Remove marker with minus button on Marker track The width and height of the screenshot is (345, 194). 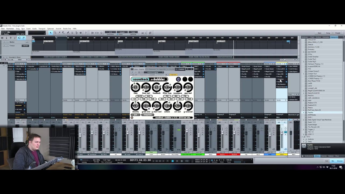[7, 42]
